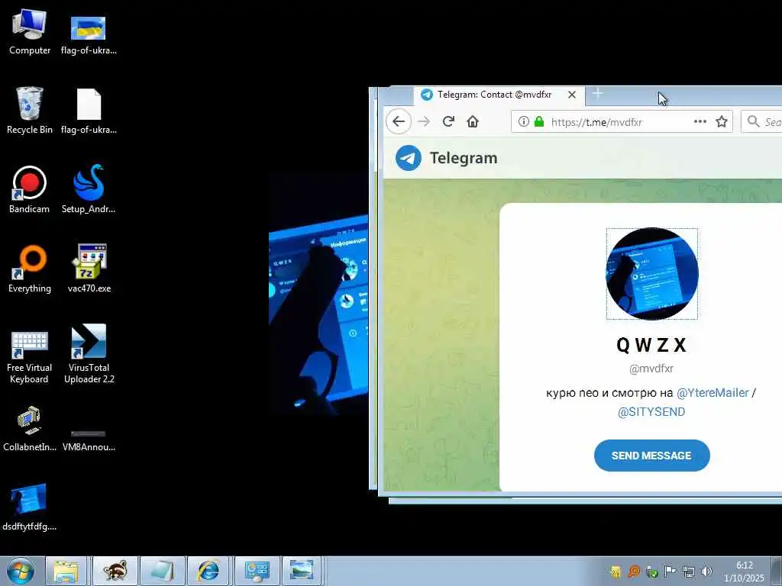This screenshot has width=782, height=586.
Task: Click the taskbar clock showing 6:12
Action: tap(744, 572)
